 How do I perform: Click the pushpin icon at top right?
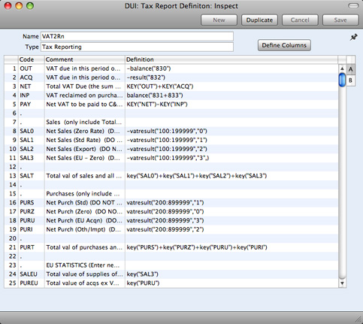(x=353, y=38)
